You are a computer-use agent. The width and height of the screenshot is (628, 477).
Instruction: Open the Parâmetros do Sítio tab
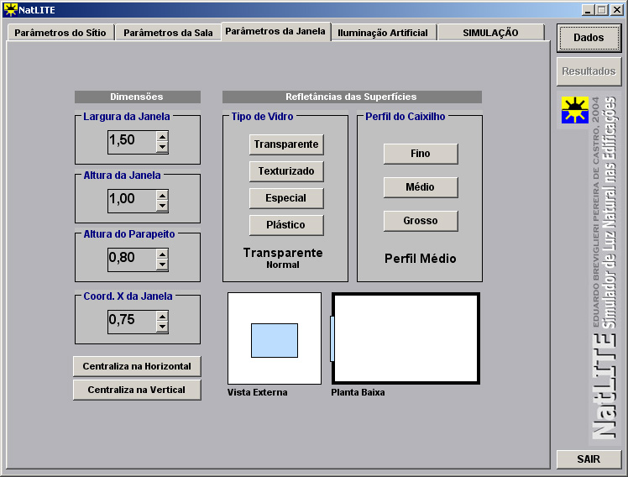click(59, 33)
